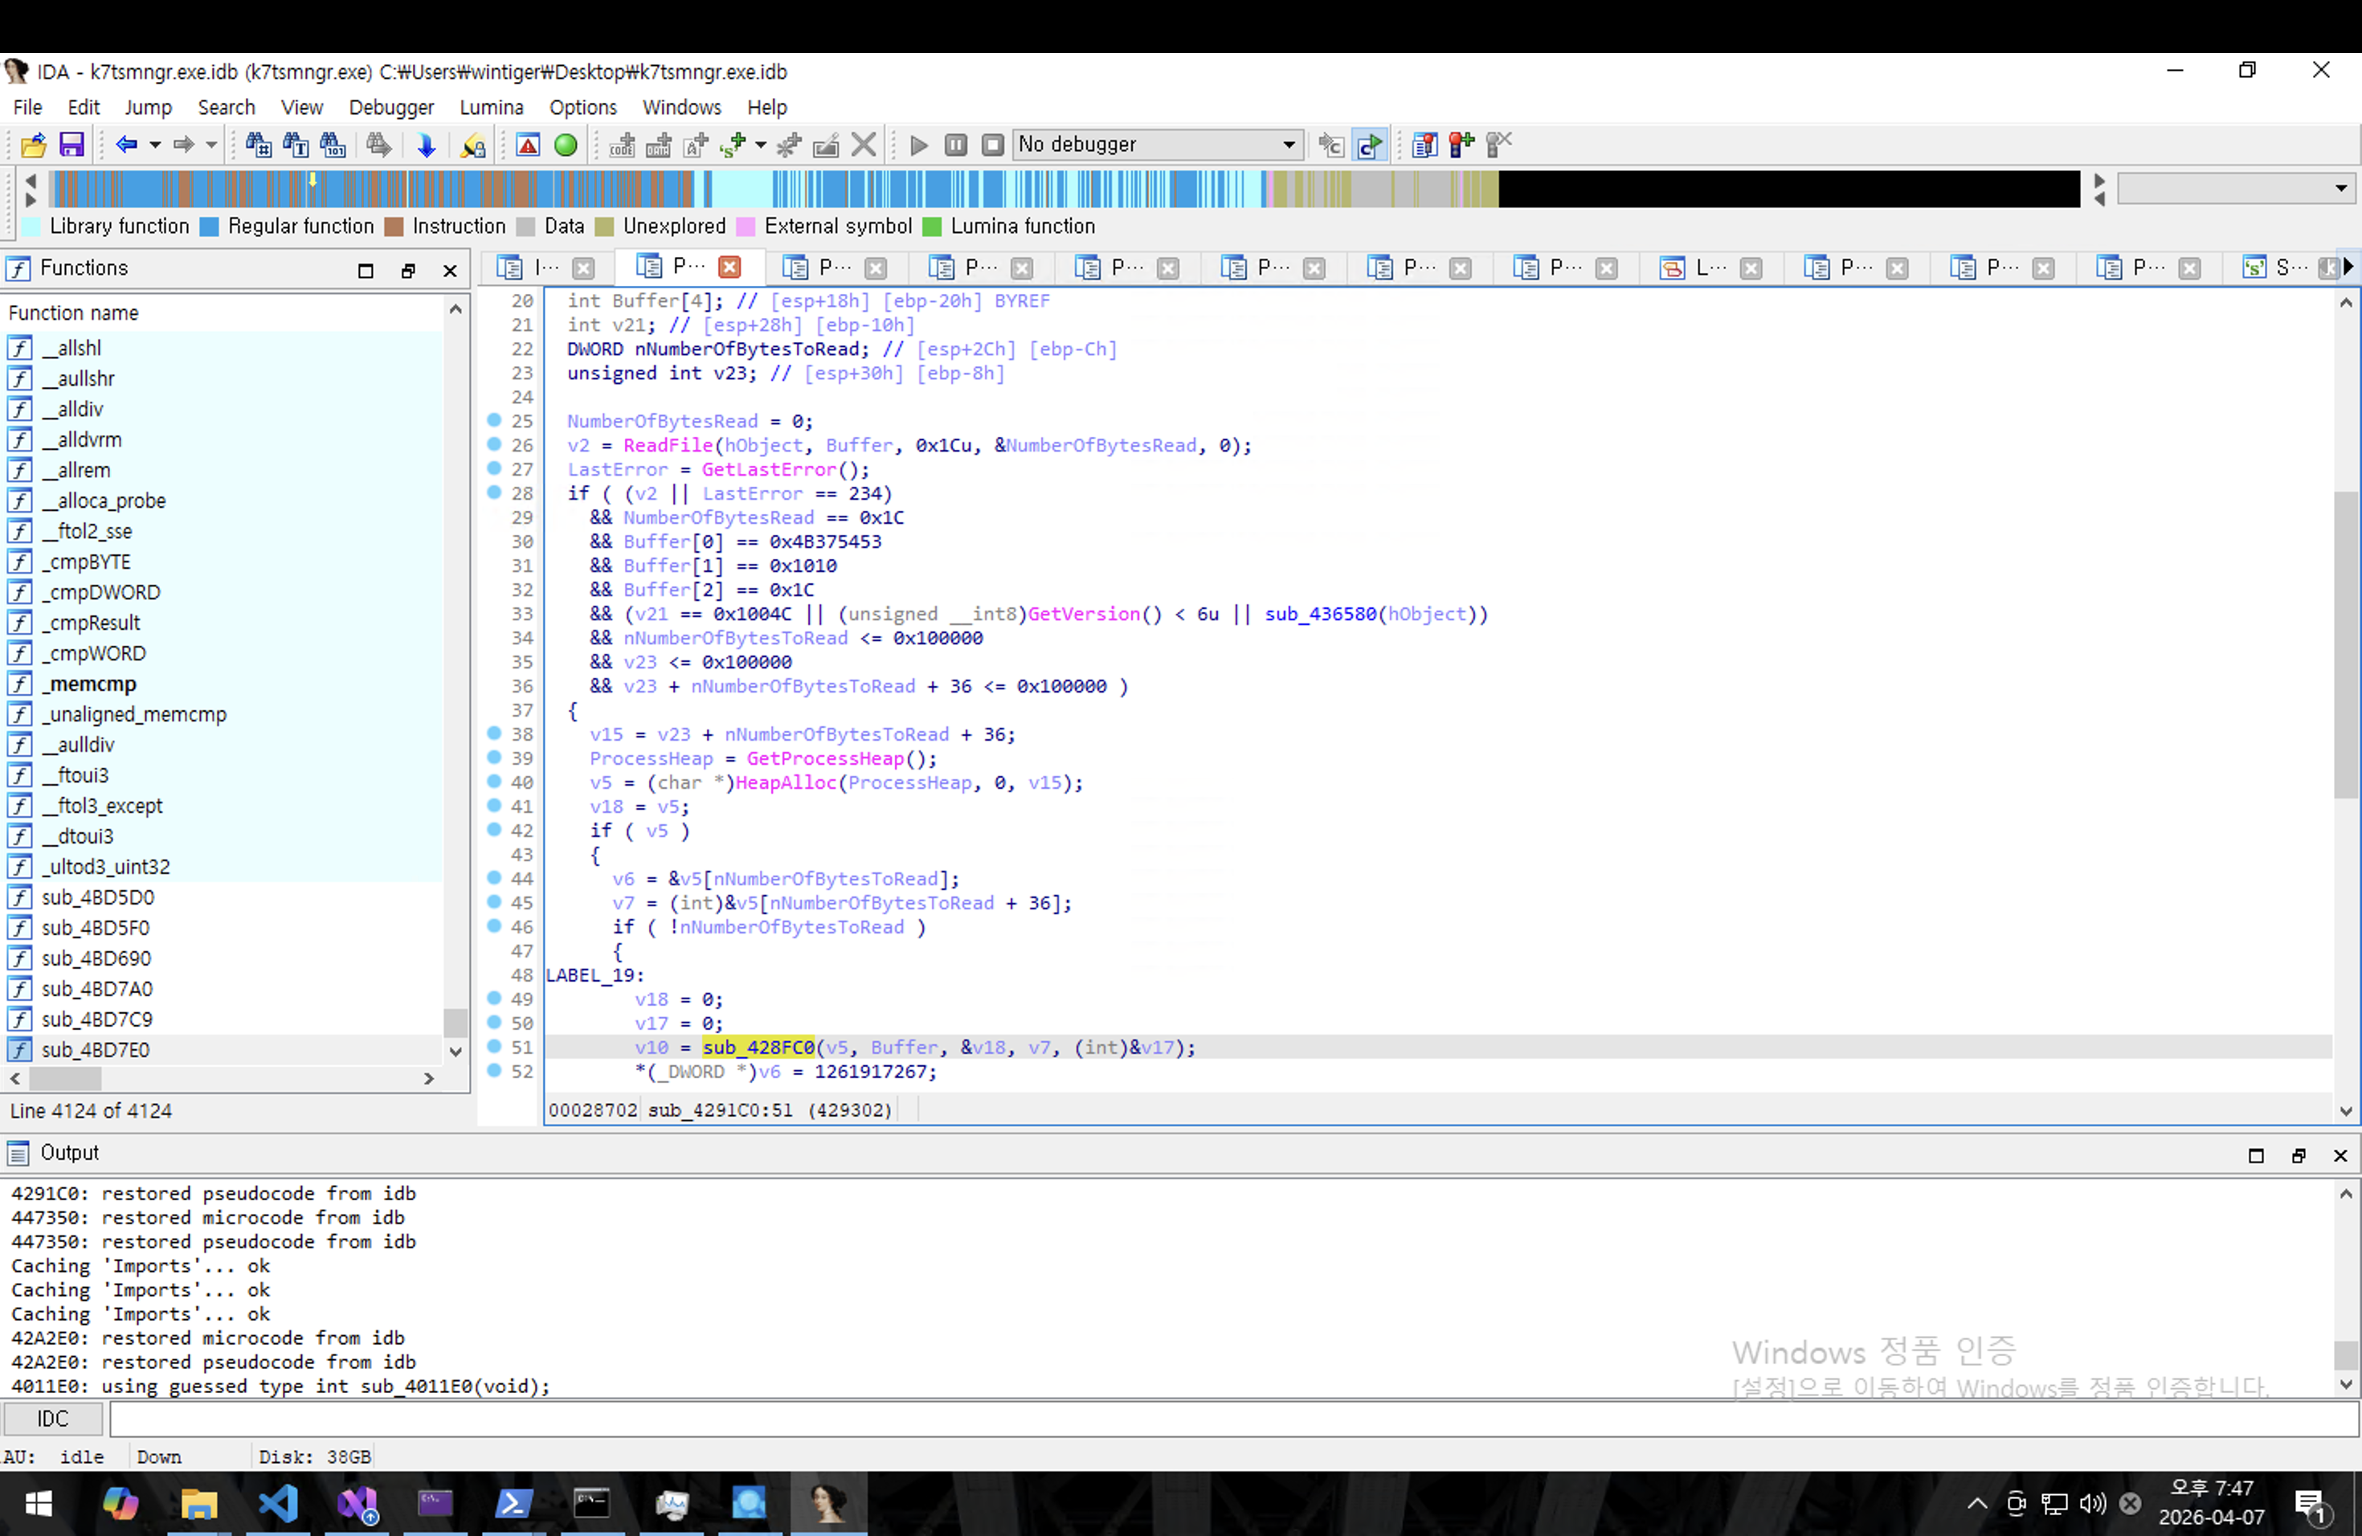Open the Lumina menu
The width and height of the screenshot is (2362, 1536).
coord(491,107)
